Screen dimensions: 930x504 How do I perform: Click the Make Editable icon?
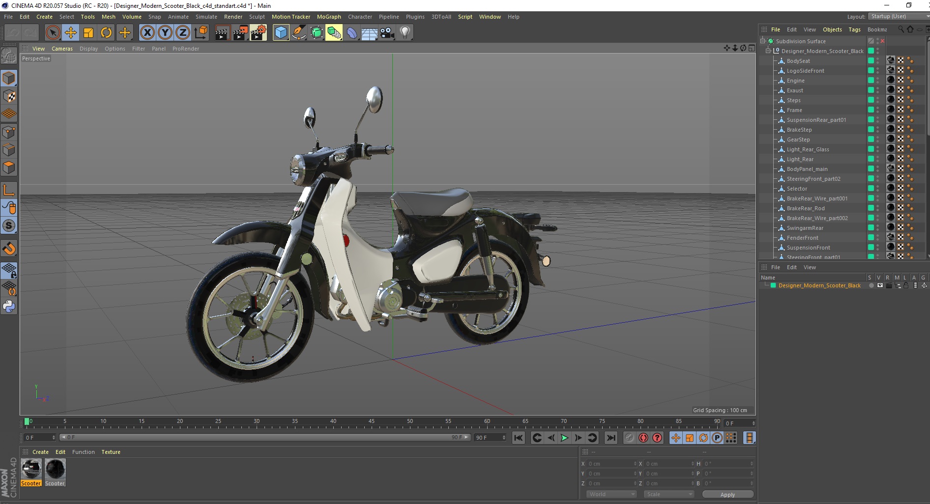point(9,56)
